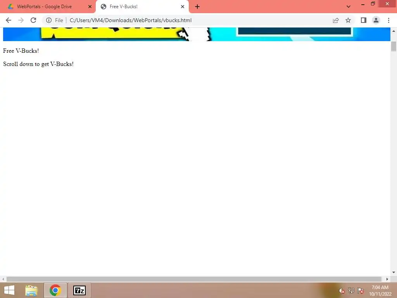Go back using browser back arrow
Viewport: 397px width, 298px height.
(9, 20)
